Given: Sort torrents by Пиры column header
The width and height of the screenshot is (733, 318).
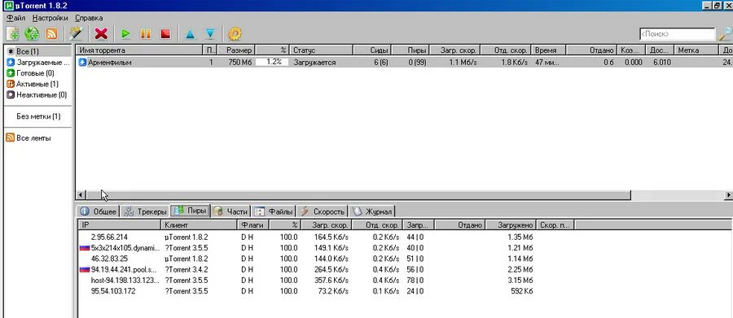Looking at the screenshot, I should coord(411,50).
